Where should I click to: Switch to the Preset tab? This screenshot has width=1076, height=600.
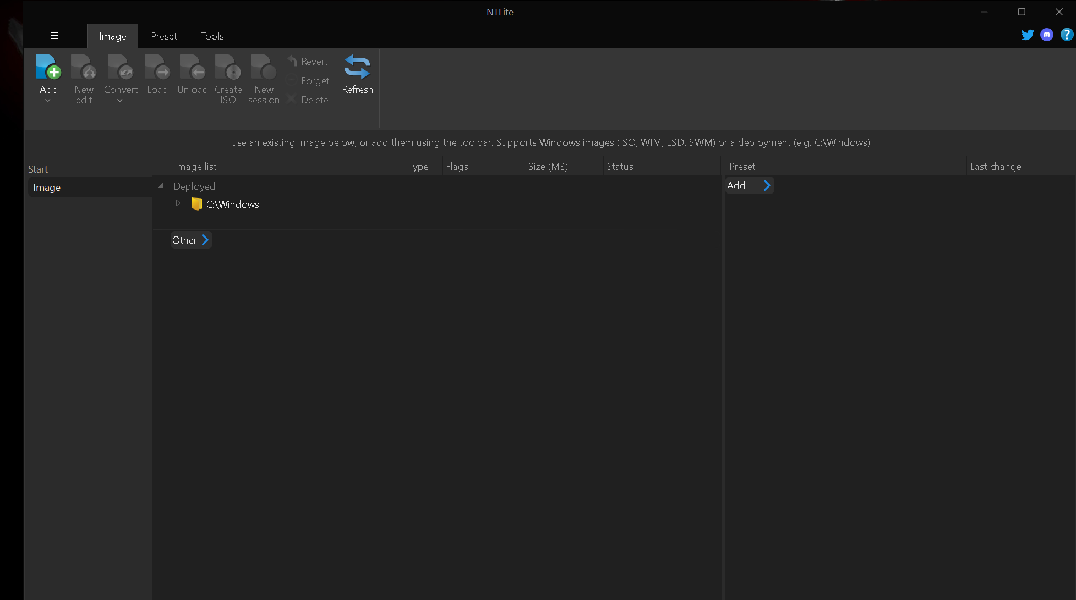tap(164, 36)
